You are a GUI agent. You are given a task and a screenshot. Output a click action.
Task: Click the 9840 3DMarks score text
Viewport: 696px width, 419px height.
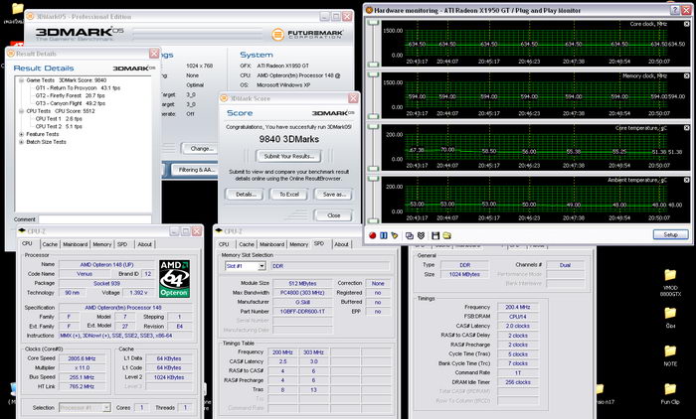pos(289,139)
